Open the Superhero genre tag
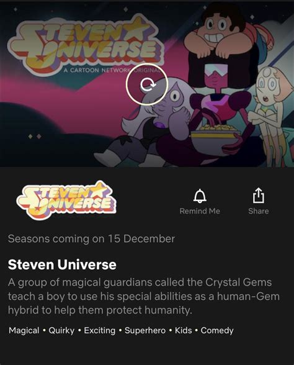The width and height of the screenshot is (294, 365). pyautogui.click(x=145, y=330)
